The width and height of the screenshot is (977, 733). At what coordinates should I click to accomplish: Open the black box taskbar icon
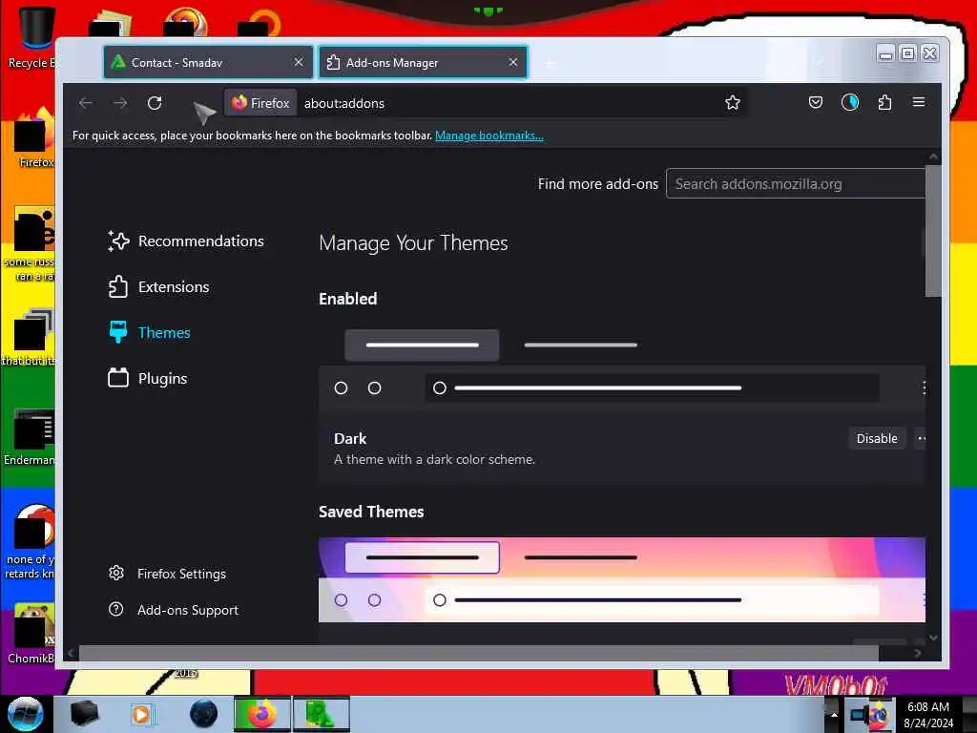pos(84,714)
